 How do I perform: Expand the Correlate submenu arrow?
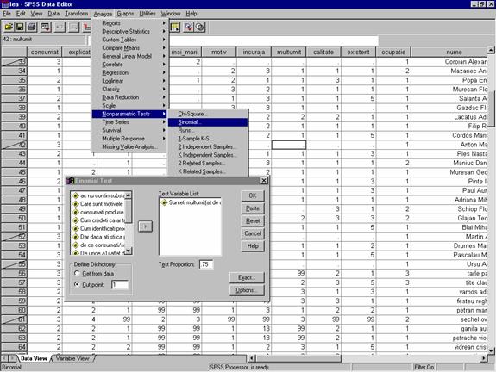click(x=164, y=64)
